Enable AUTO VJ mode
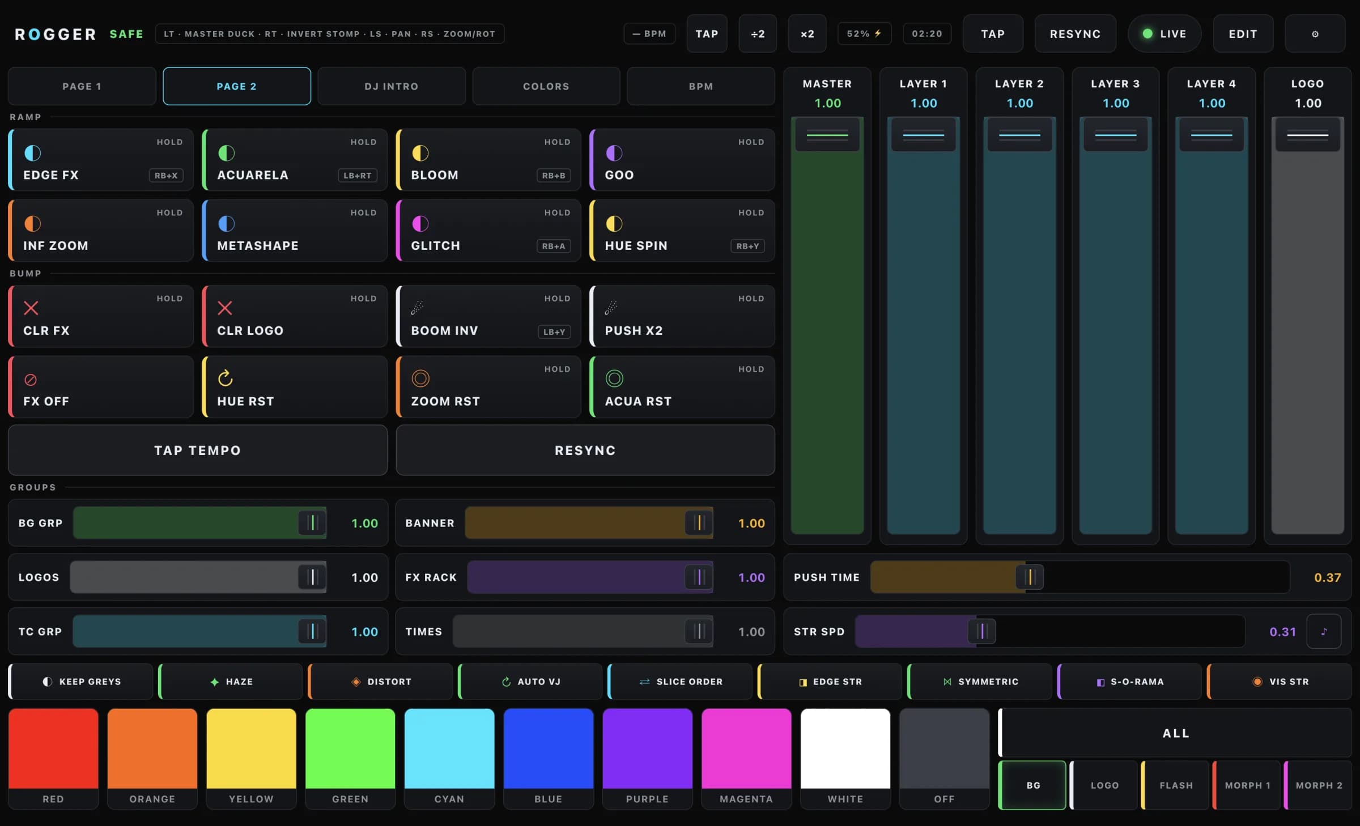1360x826 pixels. 531,682
